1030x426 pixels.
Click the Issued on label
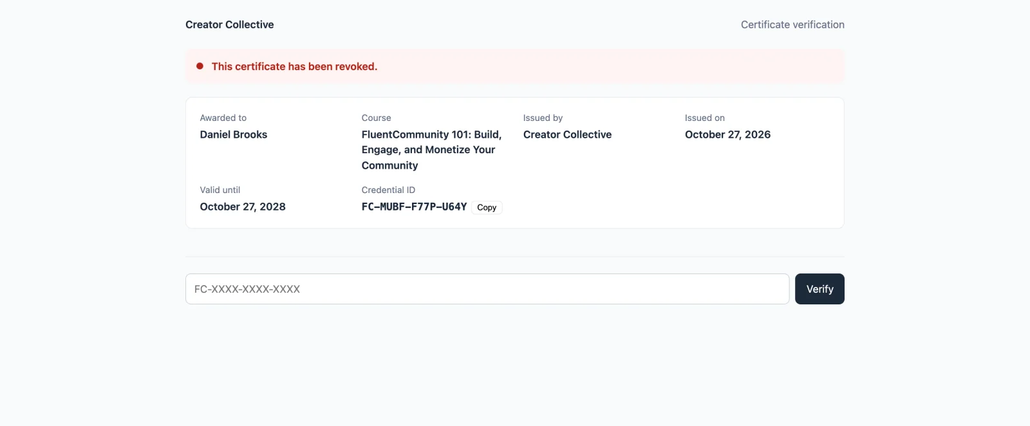coord(705,118)
